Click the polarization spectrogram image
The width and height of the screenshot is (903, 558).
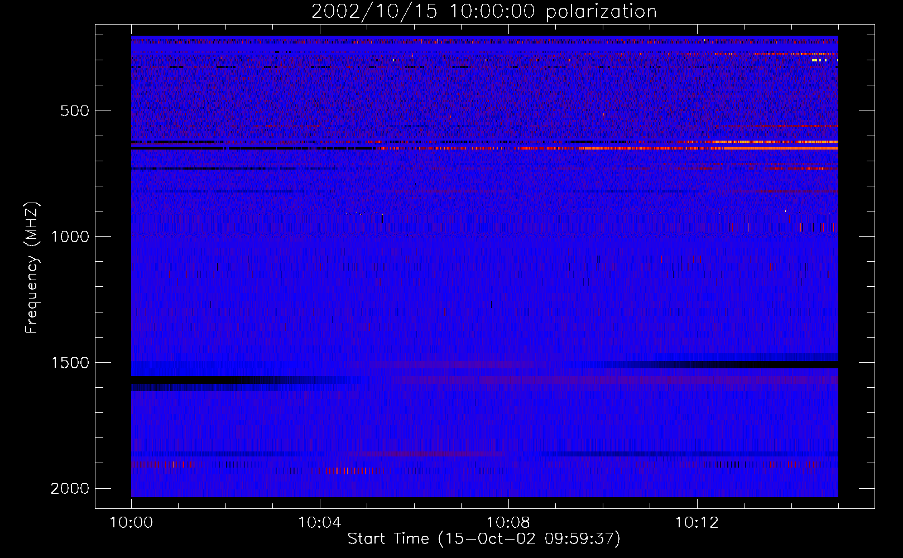click(x=484, y=266)
